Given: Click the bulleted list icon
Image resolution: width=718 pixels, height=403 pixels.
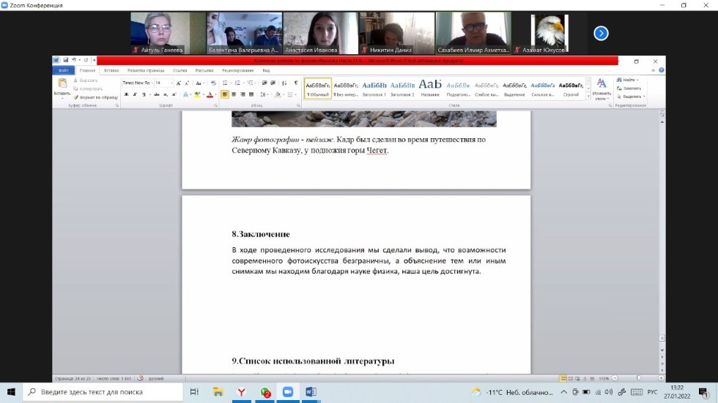Looking at the screenshot, I should 225,83.
